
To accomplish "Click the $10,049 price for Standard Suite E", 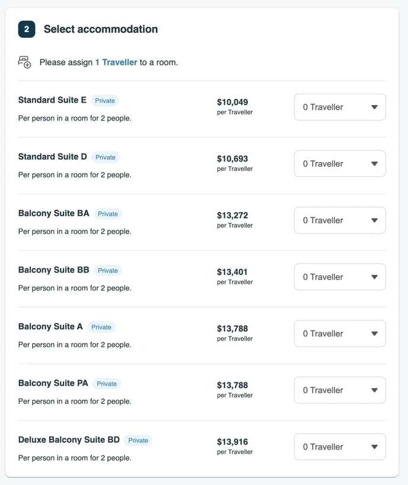I will [232, 102].
